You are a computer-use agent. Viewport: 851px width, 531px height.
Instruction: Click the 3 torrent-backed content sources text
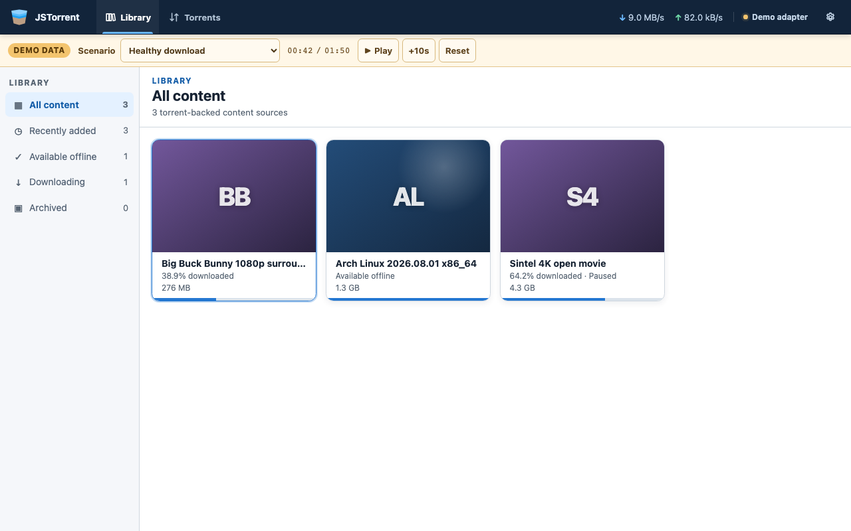[x=220, y=113]
